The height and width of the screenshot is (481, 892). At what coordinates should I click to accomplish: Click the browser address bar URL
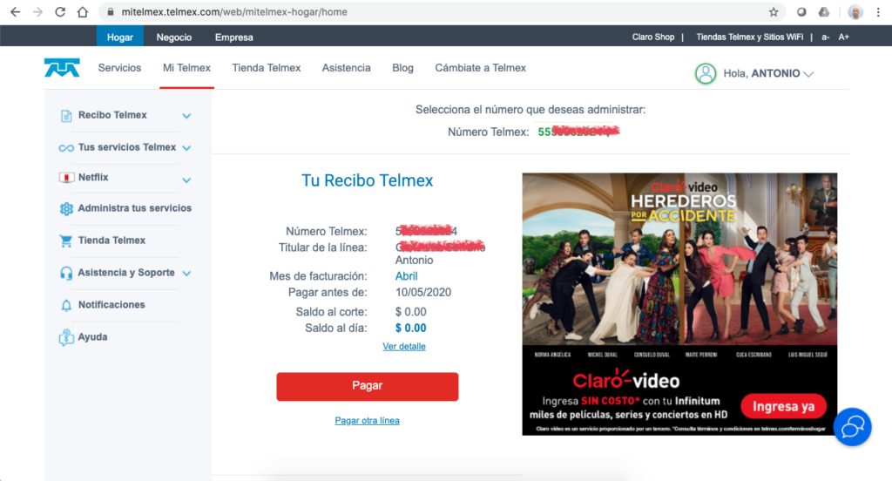[x=234, y=12]
